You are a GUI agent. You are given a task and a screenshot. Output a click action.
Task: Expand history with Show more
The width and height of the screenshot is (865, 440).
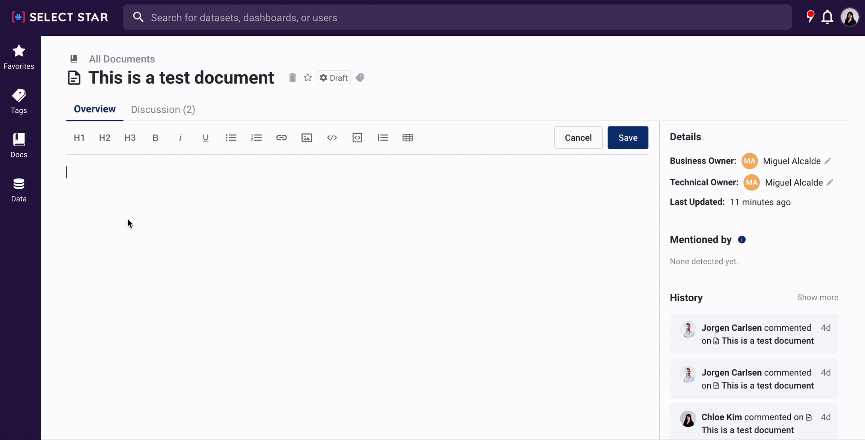(x=817, y=297)
